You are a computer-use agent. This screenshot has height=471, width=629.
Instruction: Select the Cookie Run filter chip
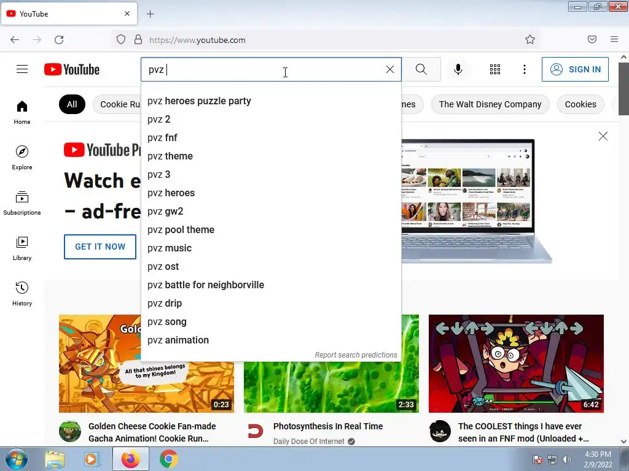pos(117,104)
